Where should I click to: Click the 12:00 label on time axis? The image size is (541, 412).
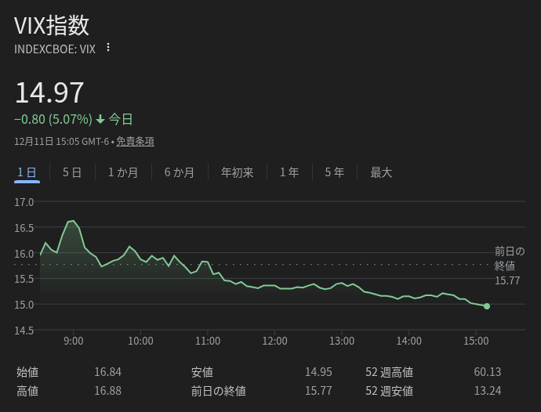click(x=274, y=342)
